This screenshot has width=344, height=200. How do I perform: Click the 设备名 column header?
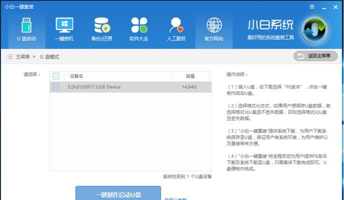(x=76, y=76)
